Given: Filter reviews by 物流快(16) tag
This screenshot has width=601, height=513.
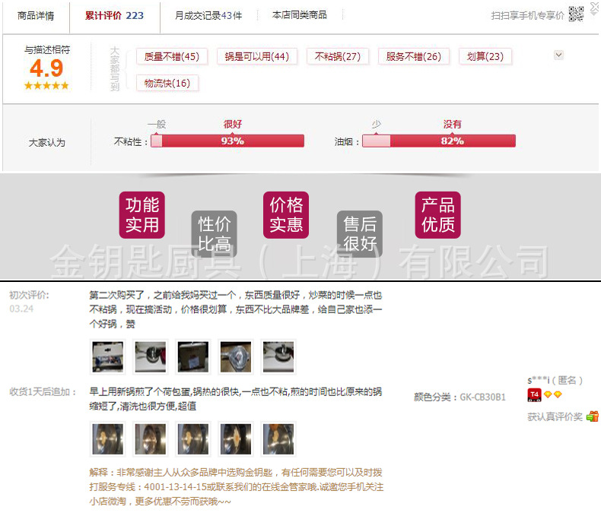Looking at the screenshot, I should click(x=167, y=83).
